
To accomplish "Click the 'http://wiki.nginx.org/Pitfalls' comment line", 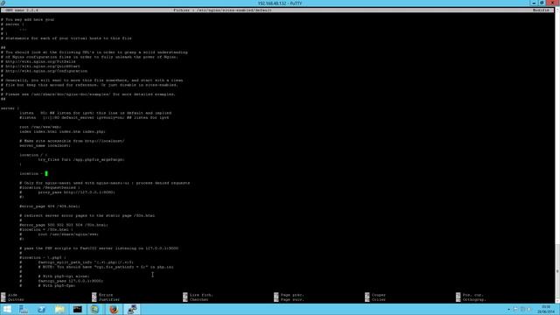I will (38, 61).
